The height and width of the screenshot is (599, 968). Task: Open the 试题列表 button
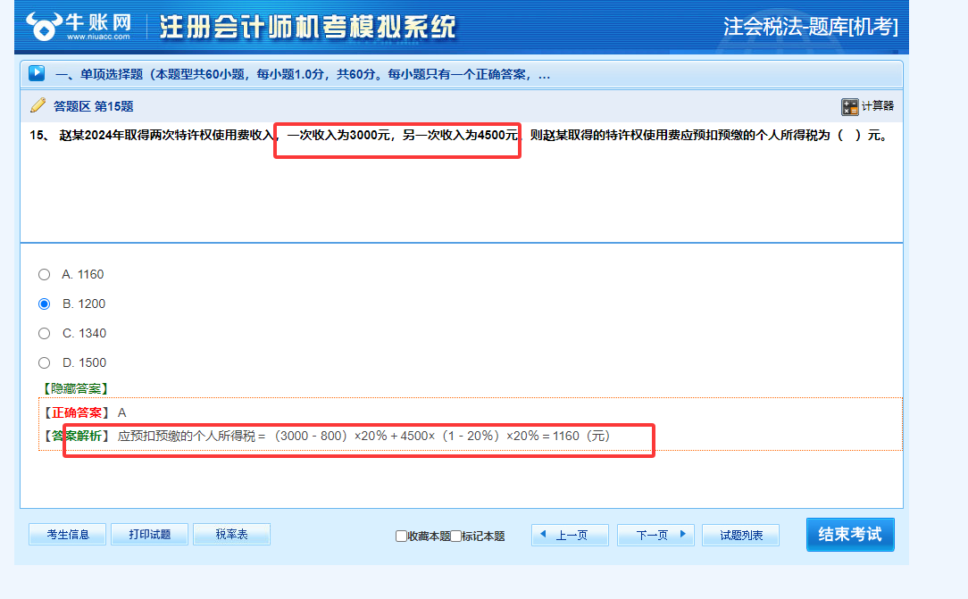pyautogui.click(x=741, y=535)
